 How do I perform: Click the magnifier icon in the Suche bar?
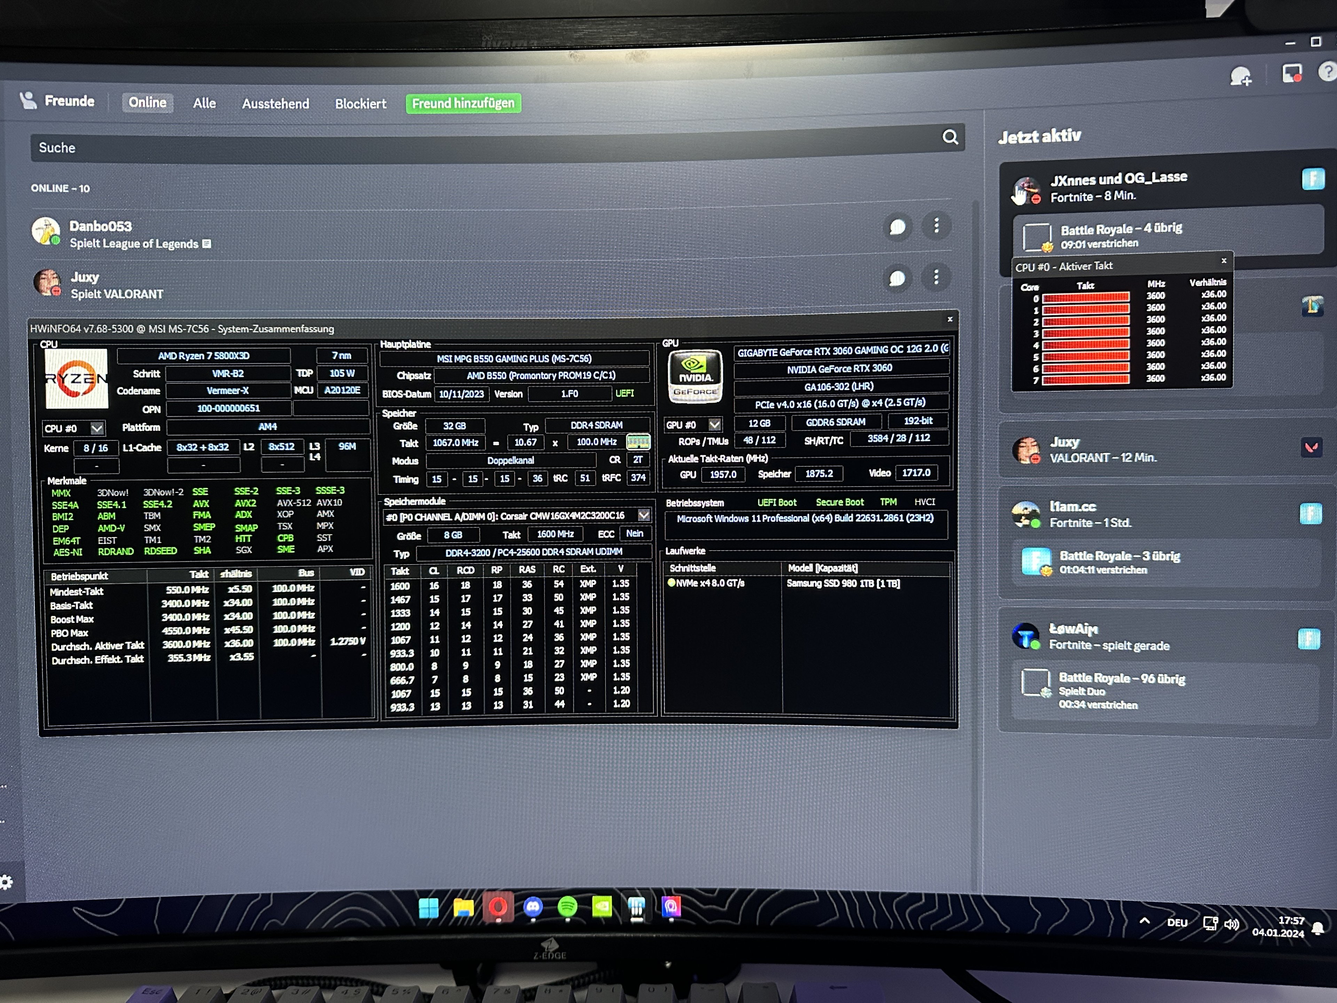pyautogui.click(x=949, y=137)
